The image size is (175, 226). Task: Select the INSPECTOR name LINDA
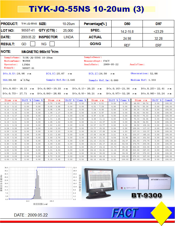[68, 37]
